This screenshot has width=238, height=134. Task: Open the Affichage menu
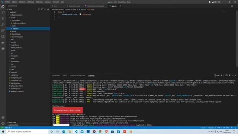[30, 2]
